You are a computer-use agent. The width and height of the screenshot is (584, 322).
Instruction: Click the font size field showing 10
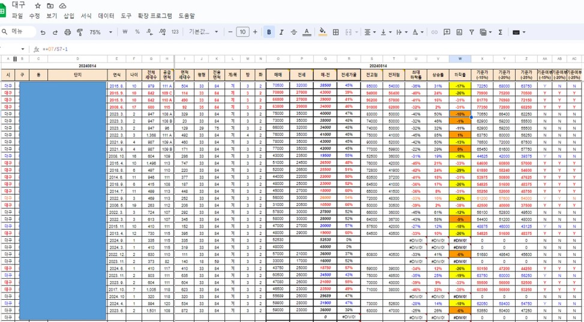[x=242, y=32]
